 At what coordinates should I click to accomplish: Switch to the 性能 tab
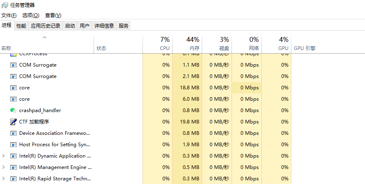[21, 26]
